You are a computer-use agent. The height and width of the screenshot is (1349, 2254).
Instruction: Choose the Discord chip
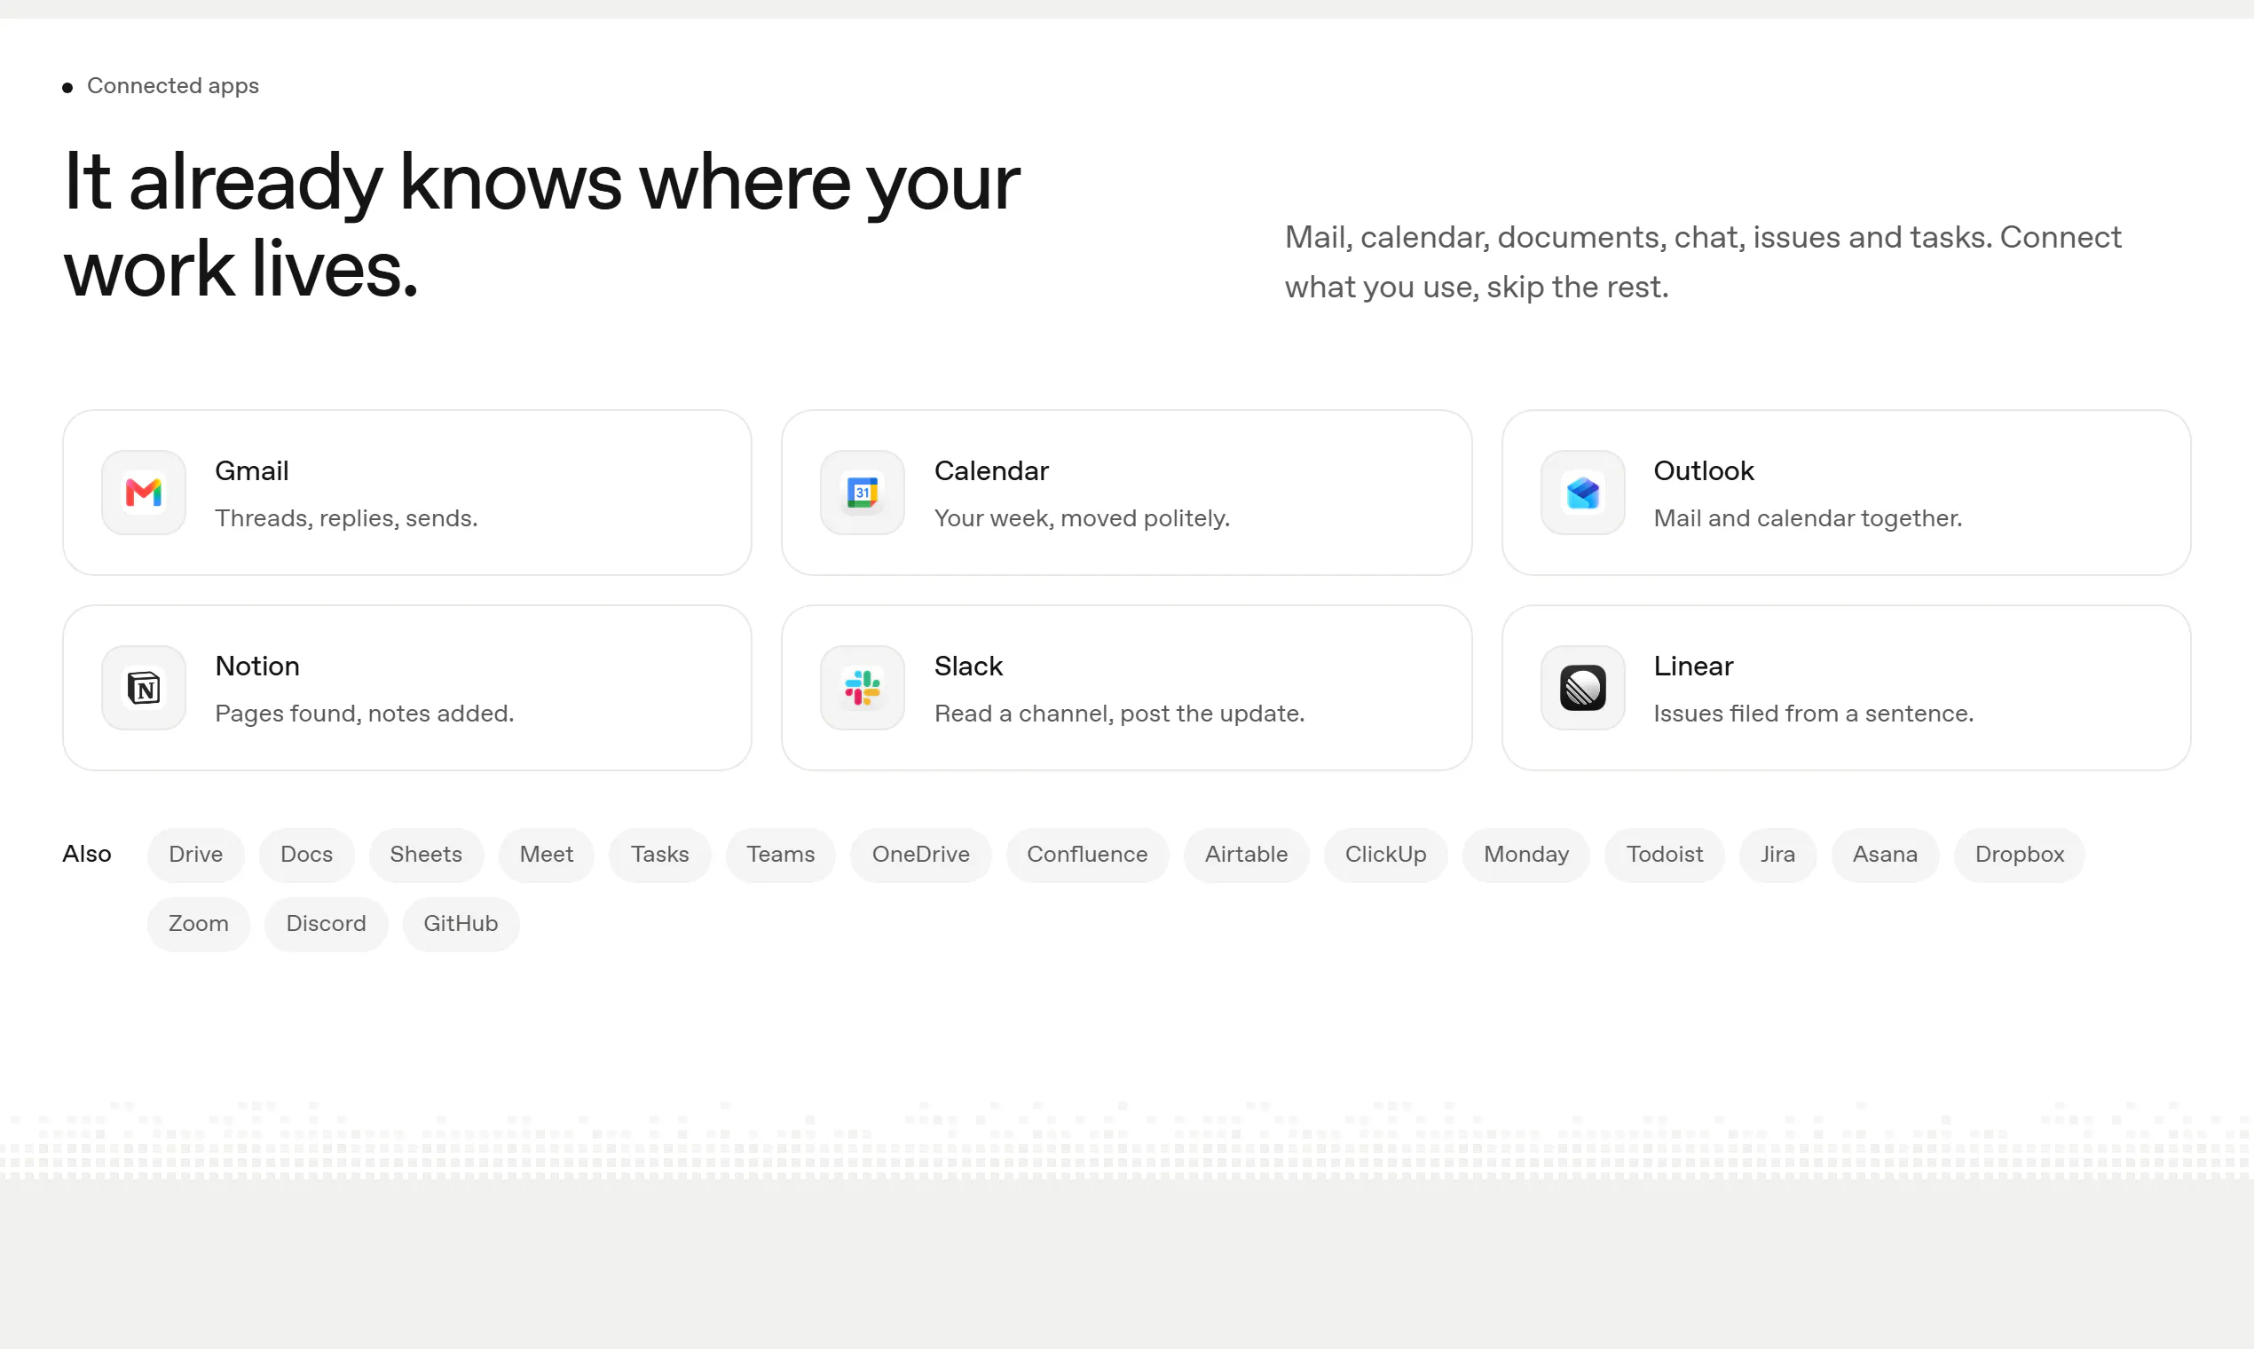tap(327, 924)
